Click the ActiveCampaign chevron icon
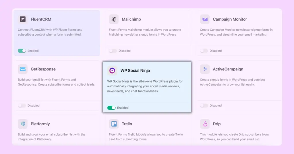 [x=205, y=69]
